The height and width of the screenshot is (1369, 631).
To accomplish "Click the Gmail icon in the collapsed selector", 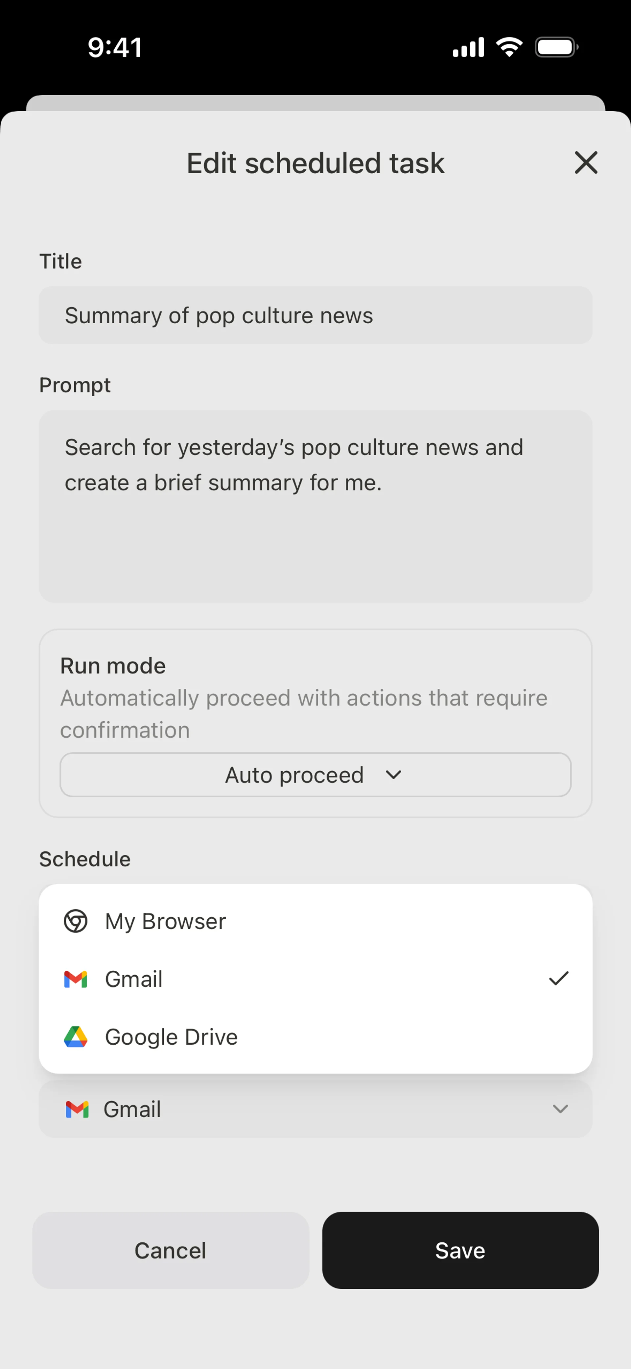I will click(77, 1109).
